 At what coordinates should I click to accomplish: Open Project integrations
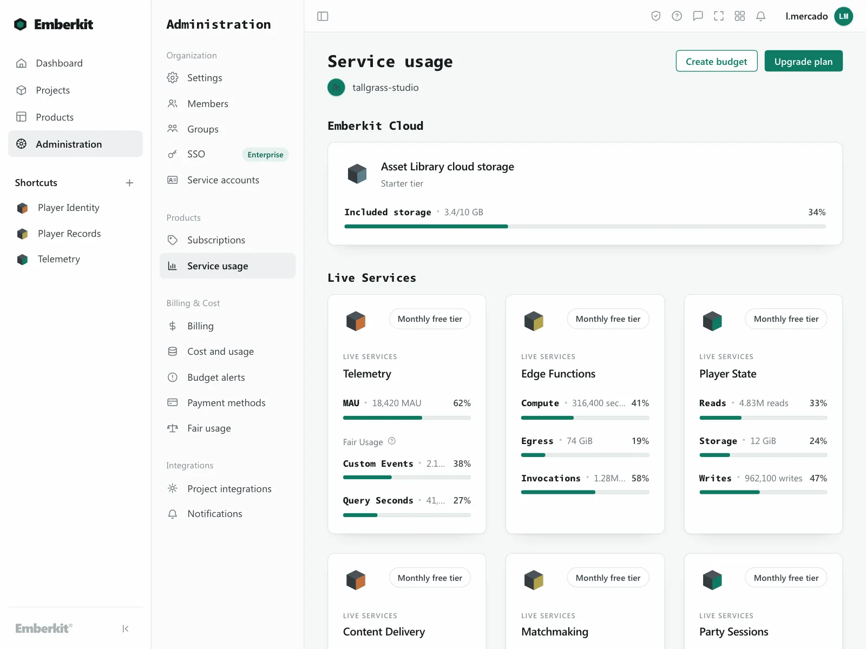(x=227, y=489)
